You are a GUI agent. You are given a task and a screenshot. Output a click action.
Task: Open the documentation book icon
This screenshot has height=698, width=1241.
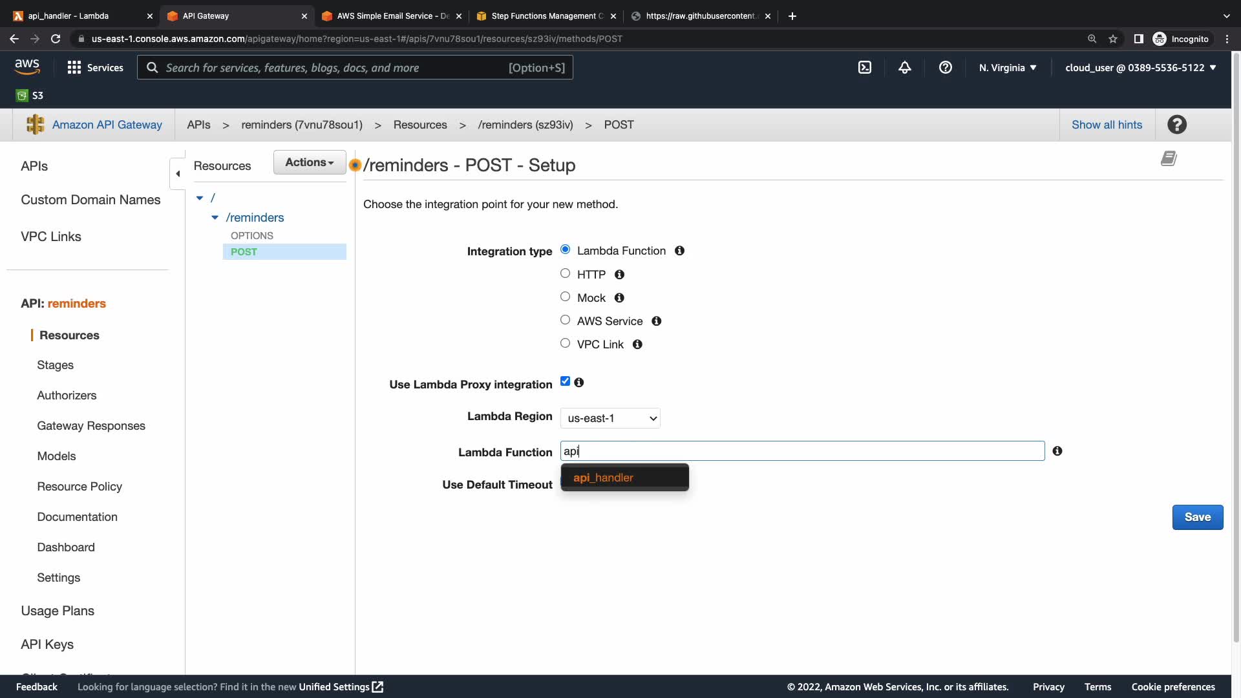coord(1169,158)
